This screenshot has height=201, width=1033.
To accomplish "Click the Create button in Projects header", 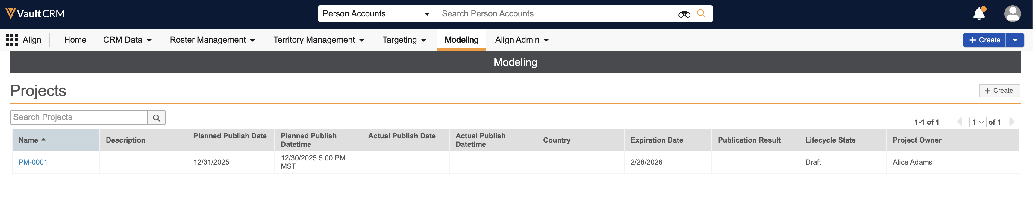I will pyautogui.click(x=999, y=91).
